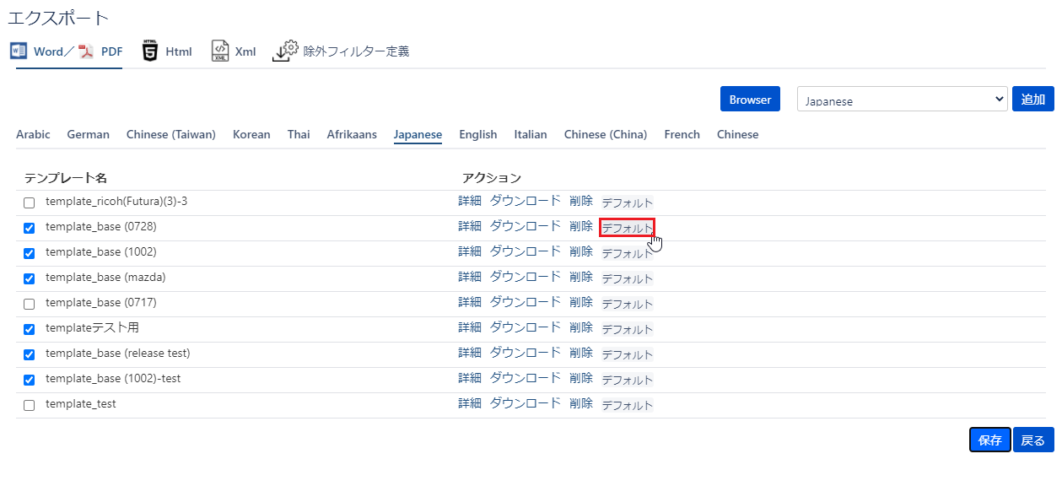The height and width of the screenshot is (486, 1062).
Task: Download the templateテスト用 template
Action: [x=525, y=327]
